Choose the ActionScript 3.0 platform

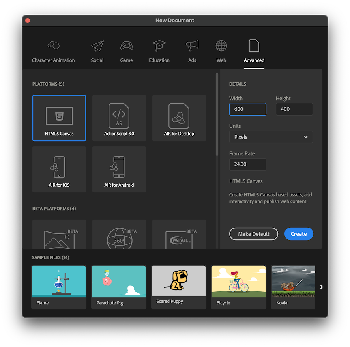click(119, 118)
